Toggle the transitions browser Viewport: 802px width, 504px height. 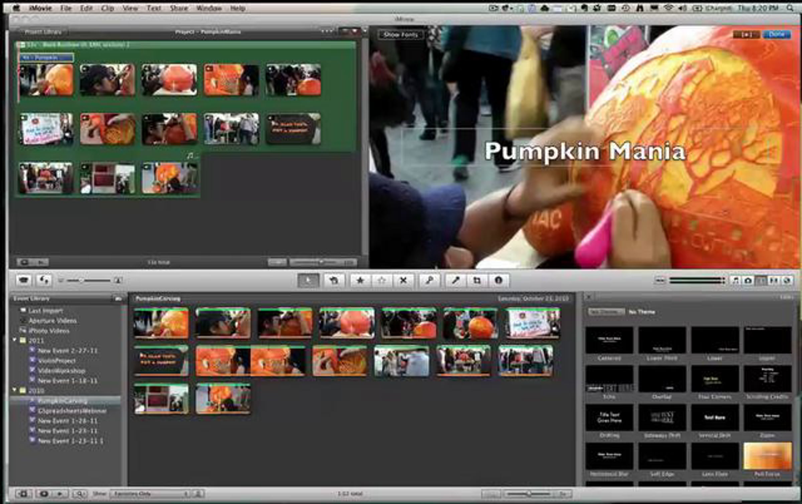(774, 281)
